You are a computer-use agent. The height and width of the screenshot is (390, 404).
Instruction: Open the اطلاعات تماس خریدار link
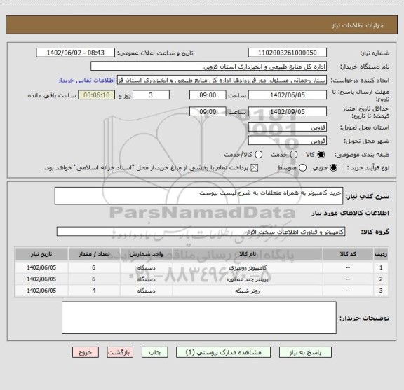pyautogui.click(x=86, y=81)
